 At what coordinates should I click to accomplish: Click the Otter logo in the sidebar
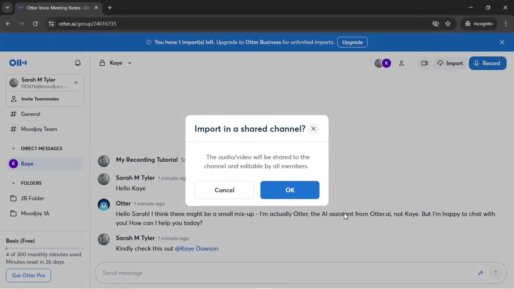tap(18, 63)
